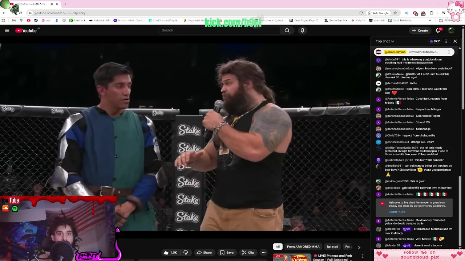Open the YouTube account avatar menu
Viewport: 465px width, 261px height.
pyautogui.click(x=451, y=30)
